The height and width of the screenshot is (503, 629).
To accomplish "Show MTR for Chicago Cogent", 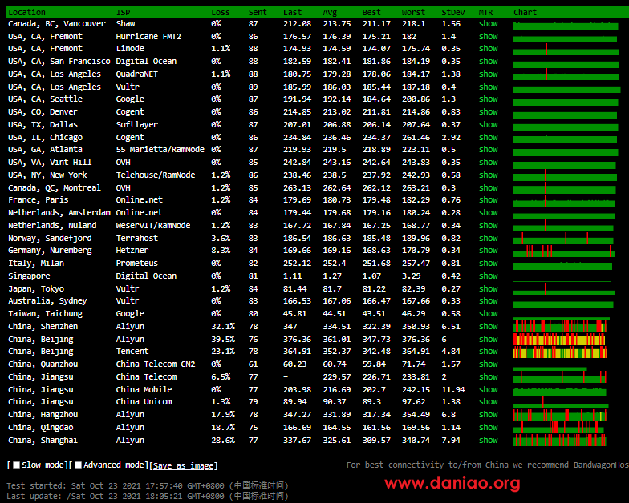I will click(x=488, y=138).
